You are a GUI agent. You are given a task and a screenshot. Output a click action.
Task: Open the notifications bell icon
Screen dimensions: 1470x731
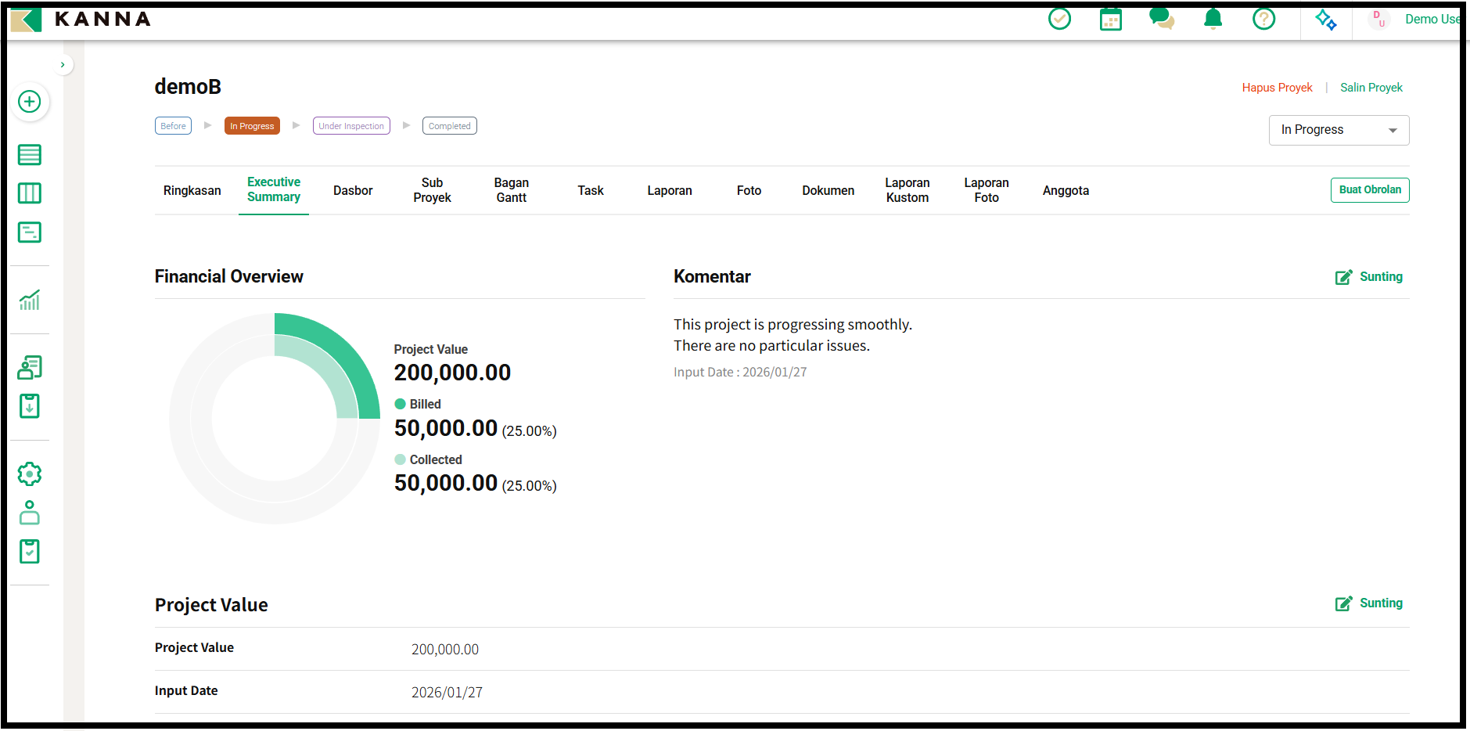click(x=1213, y=19)
